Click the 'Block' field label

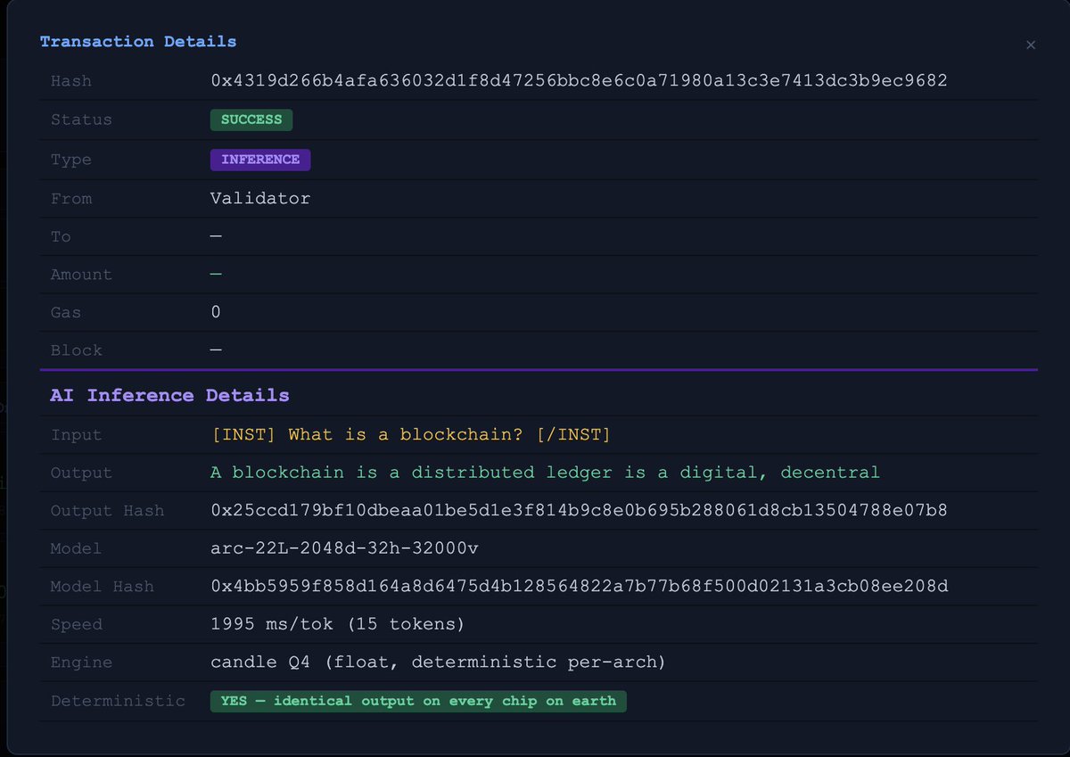(77, 350)
